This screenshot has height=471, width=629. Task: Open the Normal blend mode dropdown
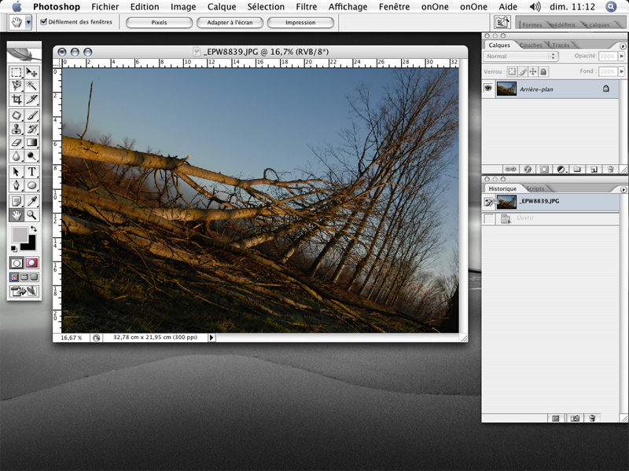520,56
